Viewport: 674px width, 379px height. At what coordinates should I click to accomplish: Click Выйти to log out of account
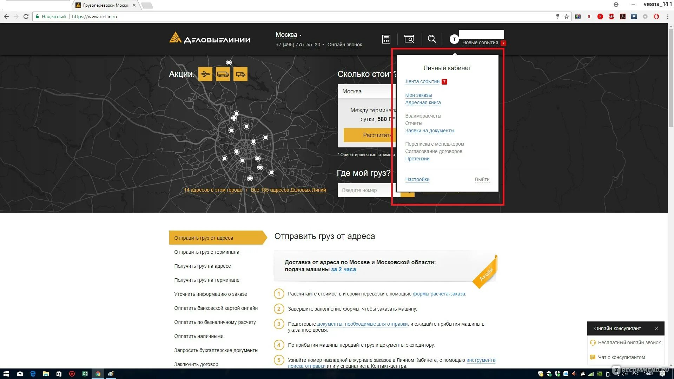(x=482, y=179)
